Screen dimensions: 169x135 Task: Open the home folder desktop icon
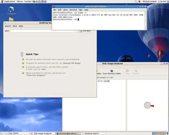pyautogui.click(x=11, y=19)
